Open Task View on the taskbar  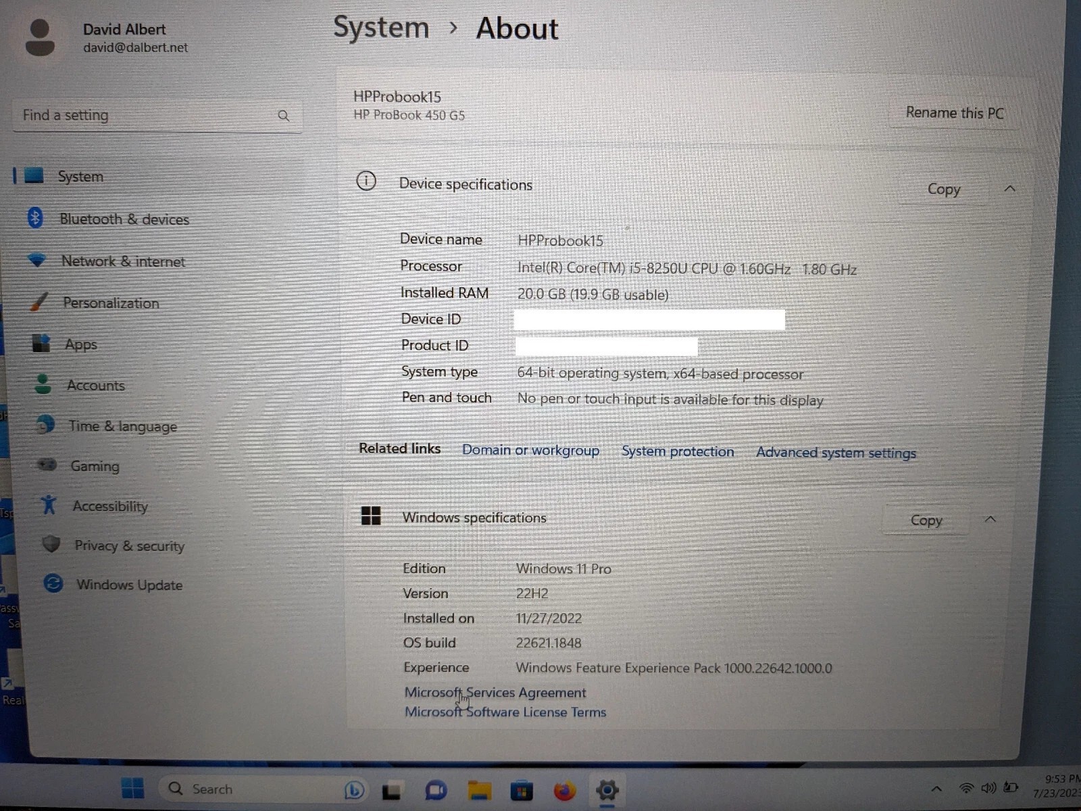coord(393,790)
